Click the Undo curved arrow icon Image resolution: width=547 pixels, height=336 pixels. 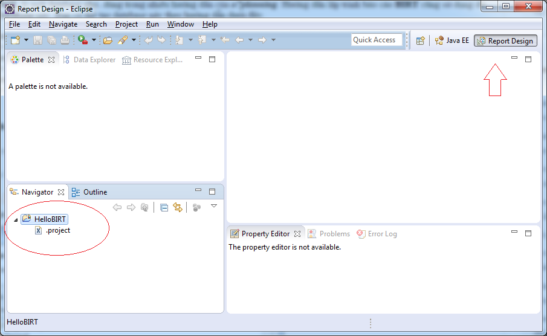point(149,40)
